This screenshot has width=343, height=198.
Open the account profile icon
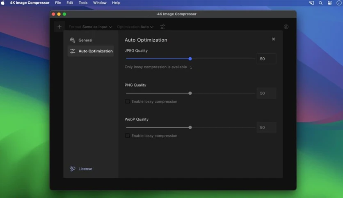(286, 27)
